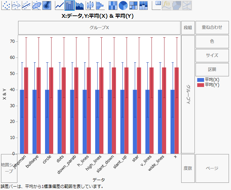Click the グループX drop zone
This screenshot has width=231, height=190.
point(99,27)
